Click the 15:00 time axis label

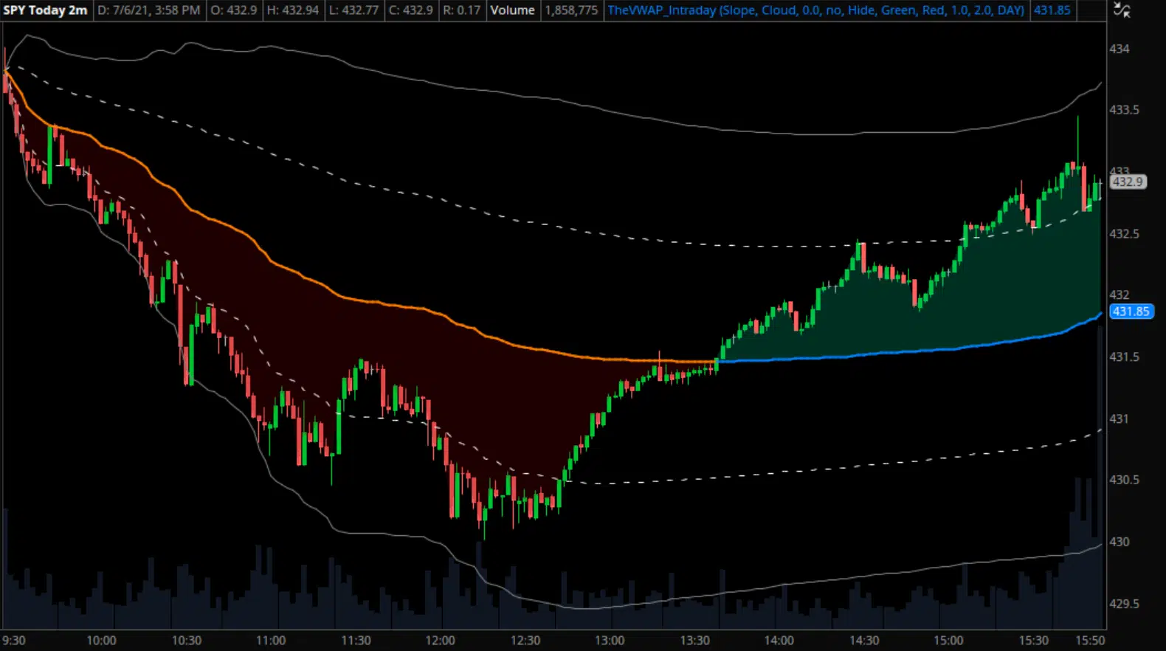(948, 641)
